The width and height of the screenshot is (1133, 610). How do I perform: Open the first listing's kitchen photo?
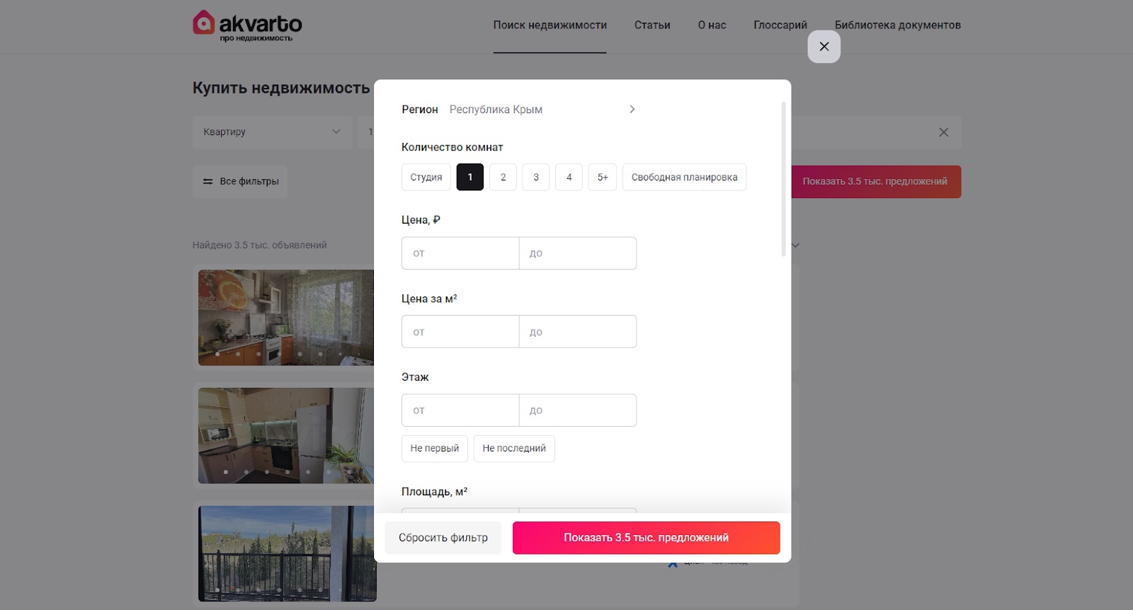click(x=286, y=318)
